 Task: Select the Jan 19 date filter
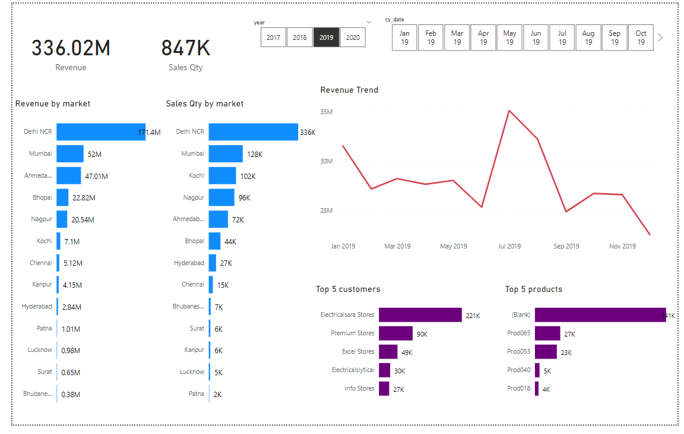pyautogui.click(x=404, y=37)
